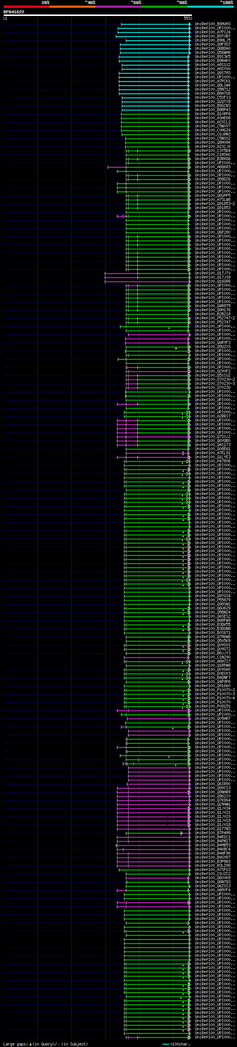Image resolution: width=237 pixels, height=1047 pixels.
Task: Select the UniRef100_Q5U2X3 label
Action: click(x=213, y=347)
